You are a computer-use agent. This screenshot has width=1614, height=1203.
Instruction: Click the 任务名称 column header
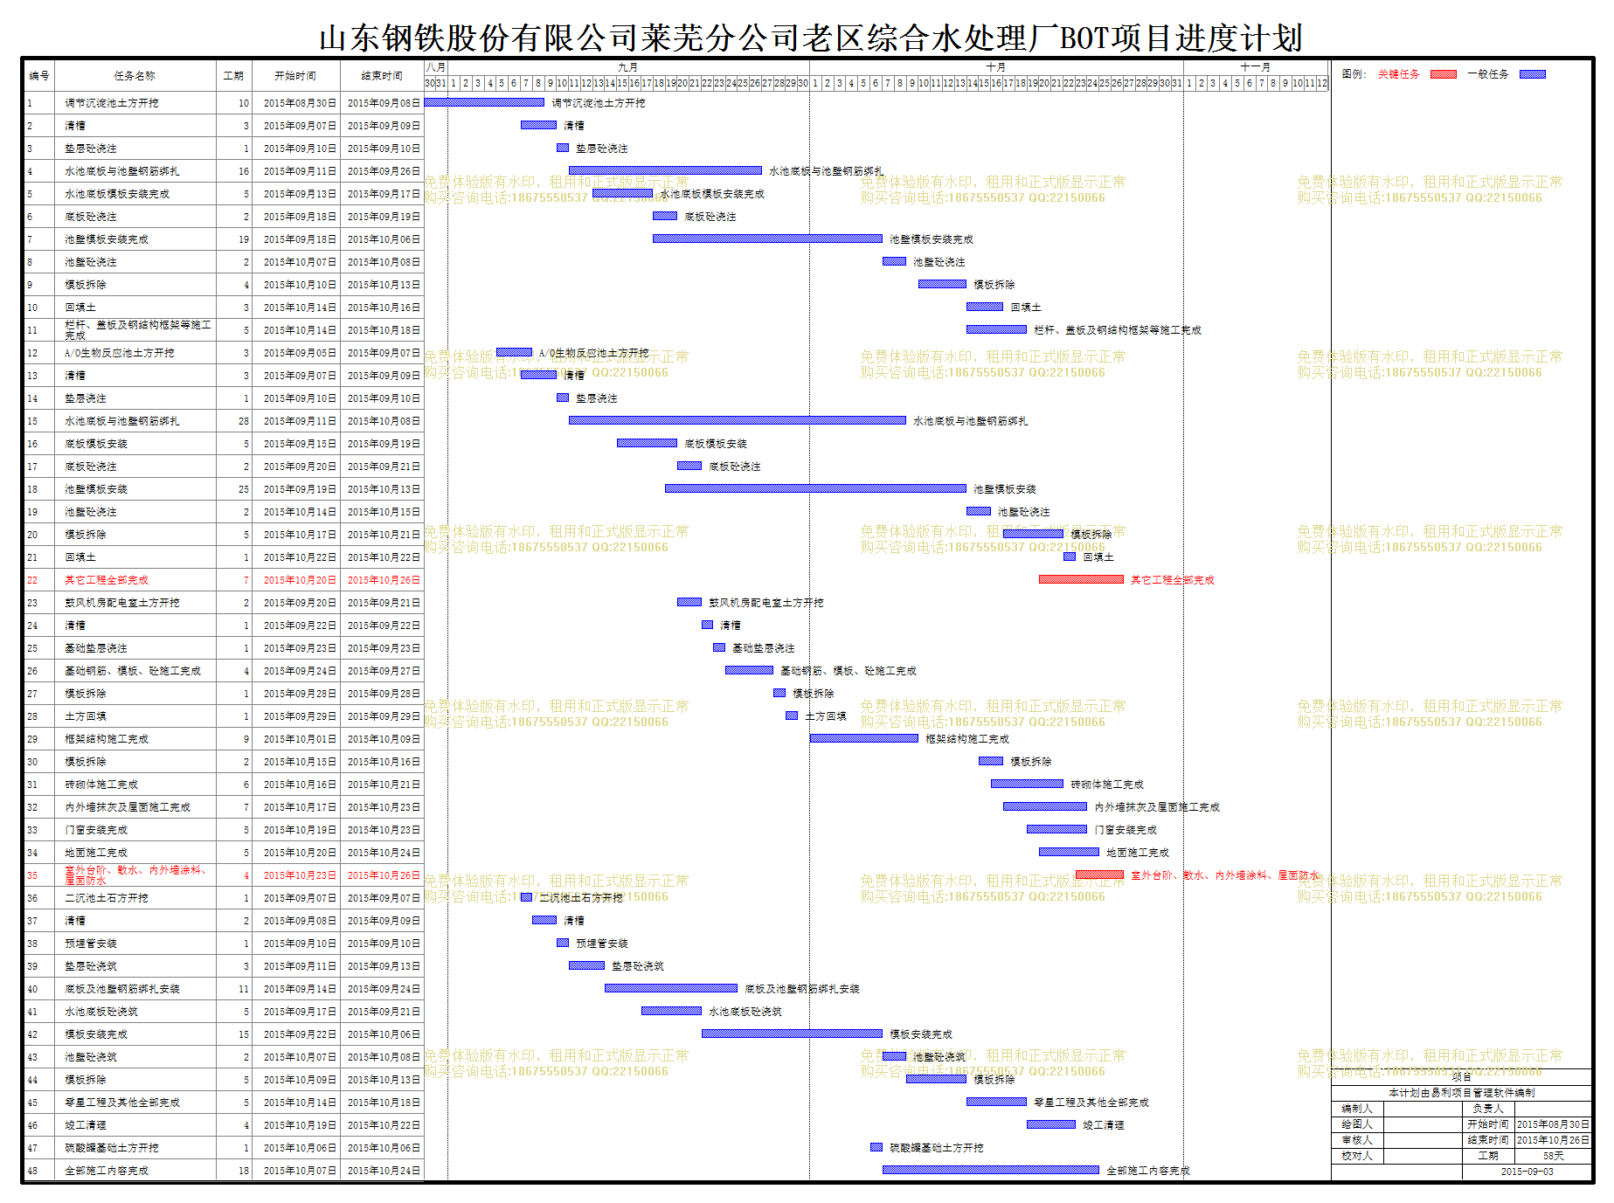pos(135,76)
